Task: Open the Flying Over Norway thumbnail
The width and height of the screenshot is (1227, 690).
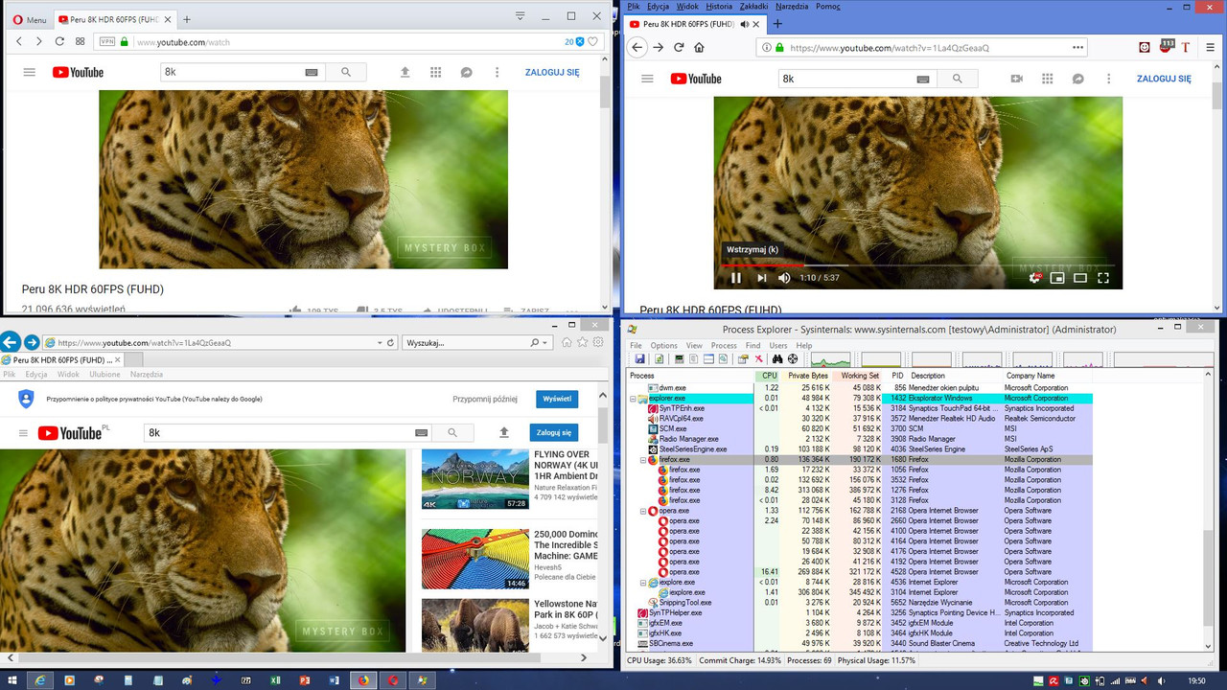Action: point(475,480)
